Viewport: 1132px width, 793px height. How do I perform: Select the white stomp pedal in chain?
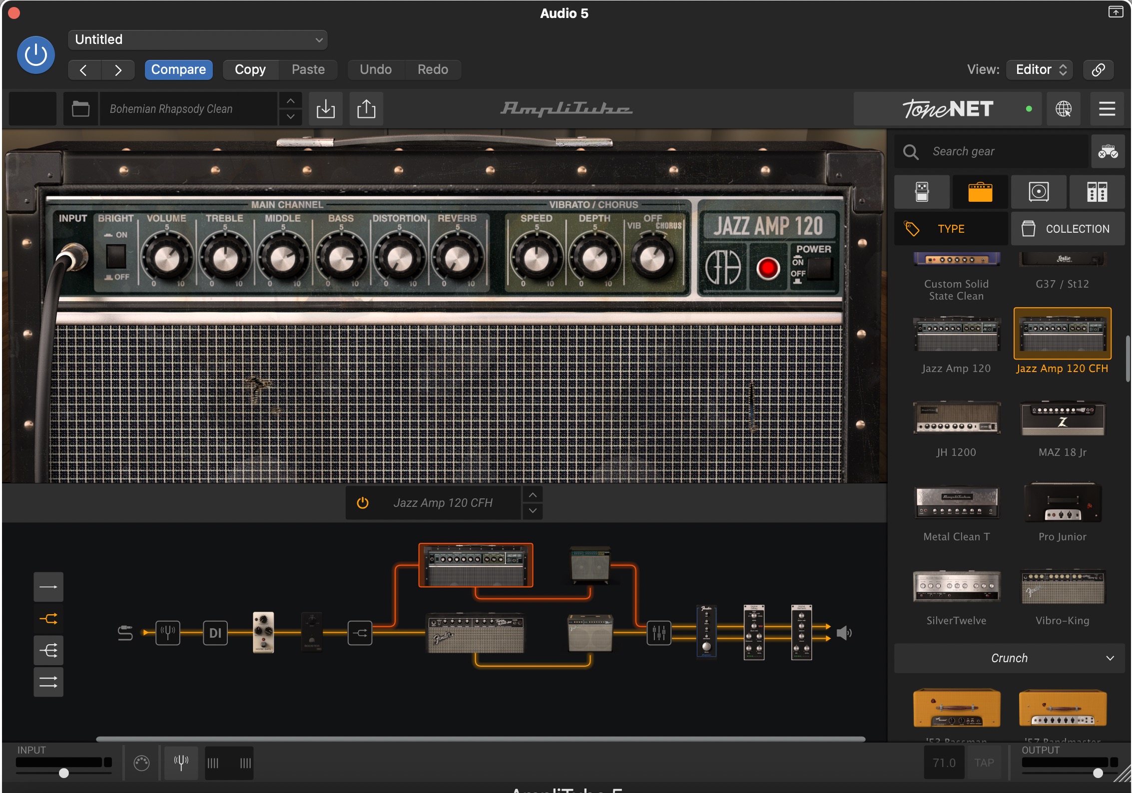(x=263, y=632)
